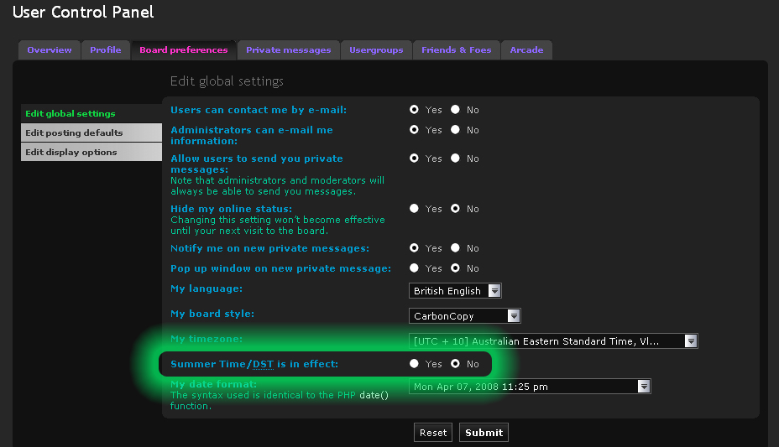Viewport: 779px width, 447px height.
Task: Set Hide my online status to Yes
Action: pyautogui.click(x=414, y=209)
